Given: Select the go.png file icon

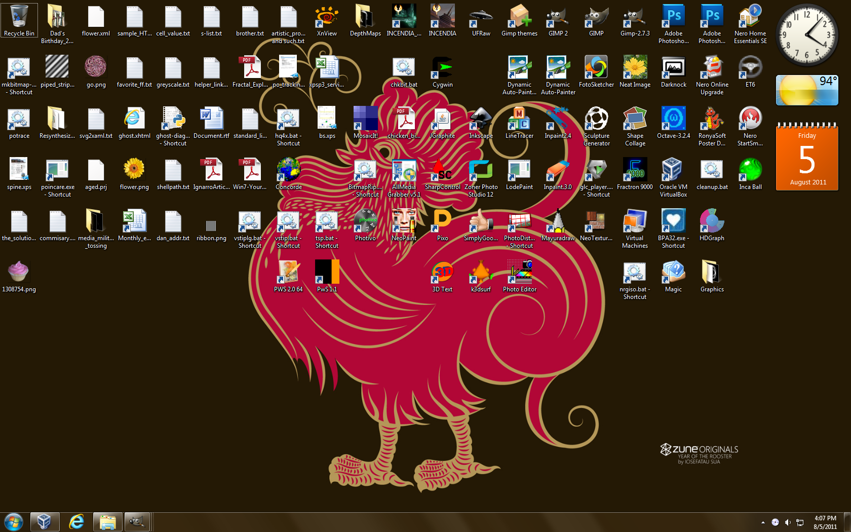Looking at the screenshot, I should click(96, 71).
